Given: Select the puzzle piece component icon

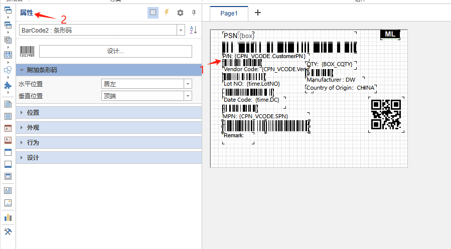Looking at the screenshot, I should (x=8, y=86).
